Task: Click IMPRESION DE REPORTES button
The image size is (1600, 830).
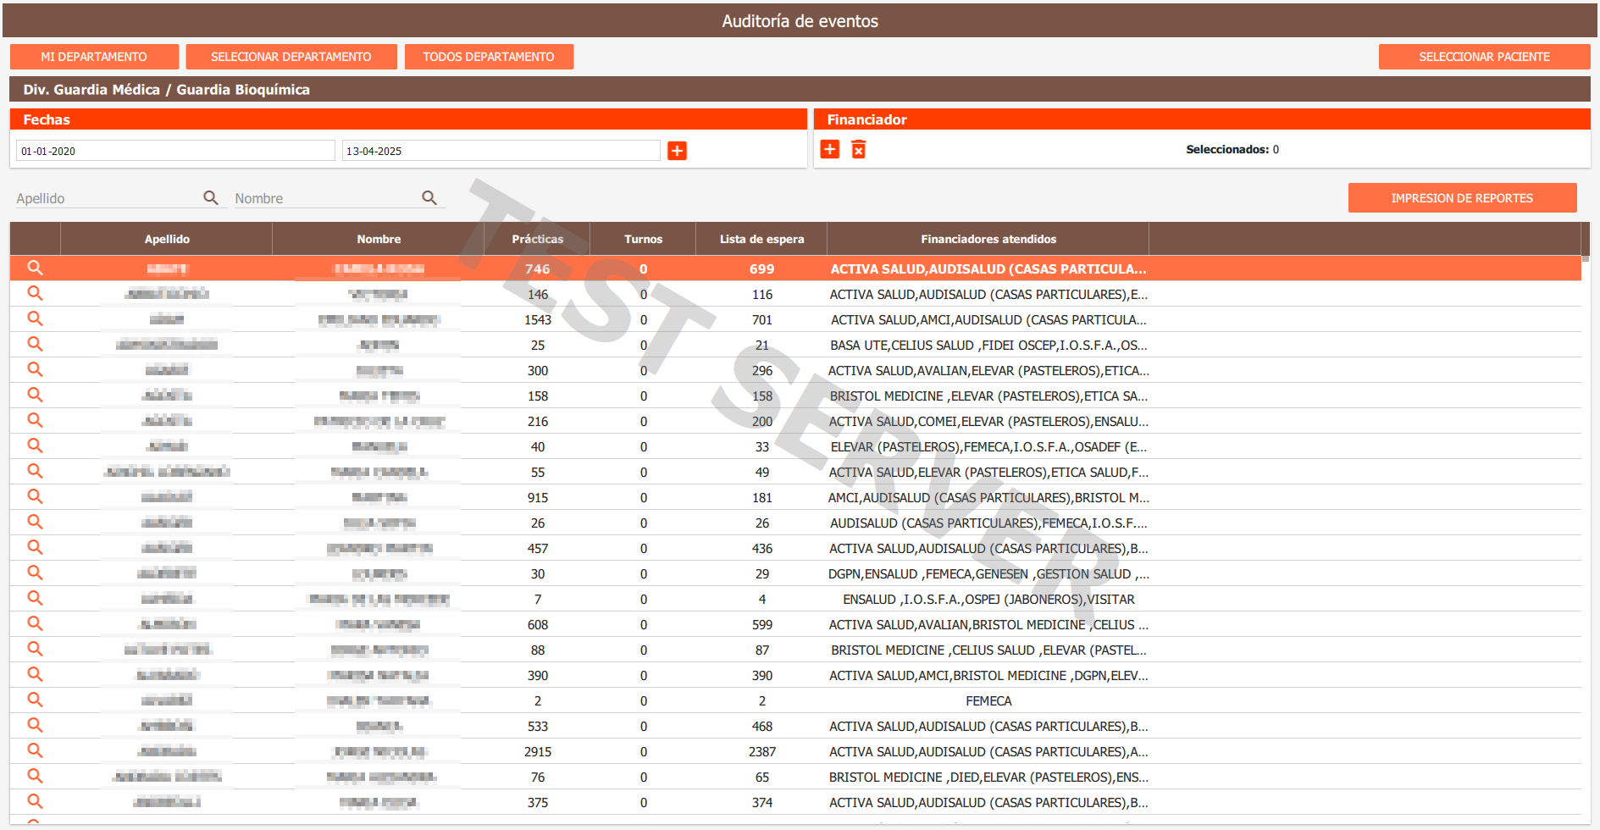Action: coord(1462,198)
